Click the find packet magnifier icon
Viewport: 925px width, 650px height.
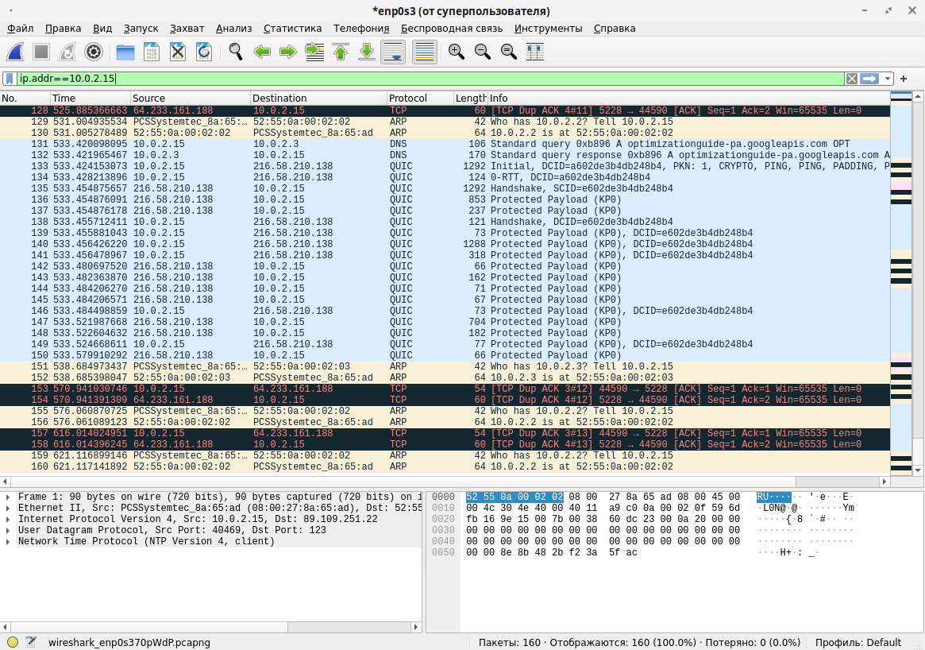tap(236, 52)
